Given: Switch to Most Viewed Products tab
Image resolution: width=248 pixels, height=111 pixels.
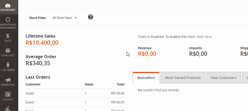Looking at the screenshot, I should (x=183, y=78).
